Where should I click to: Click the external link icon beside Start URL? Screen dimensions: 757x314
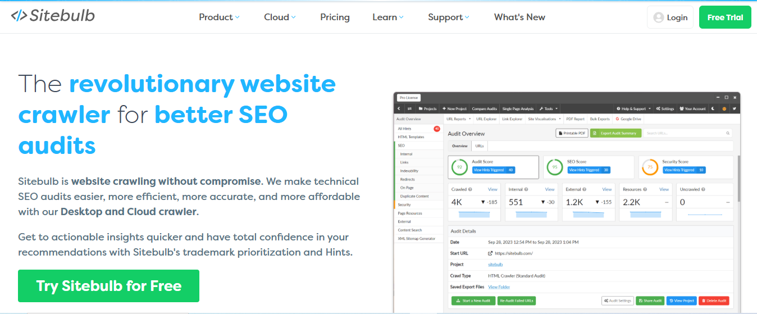coord(490,253)
